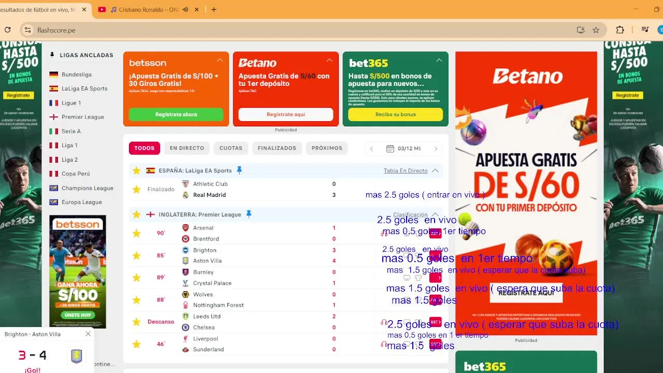The width and height of the screenshot is (663, 373).
Task: Open Champions League in pinned leagues
Action: pos(87,188)
